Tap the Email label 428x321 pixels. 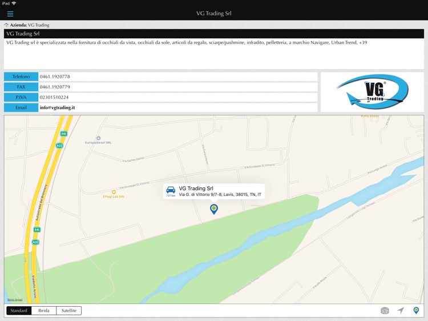tap(21, 107)
